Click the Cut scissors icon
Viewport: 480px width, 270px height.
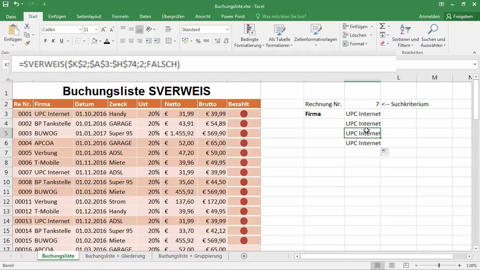(x=27, y=26)
